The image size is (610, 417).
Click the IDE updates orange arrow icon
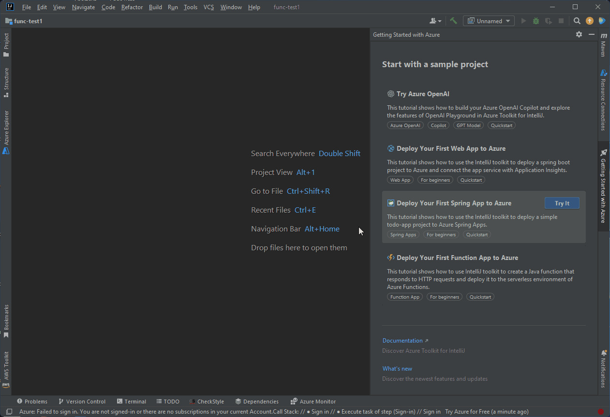click(x=589, y=21)
